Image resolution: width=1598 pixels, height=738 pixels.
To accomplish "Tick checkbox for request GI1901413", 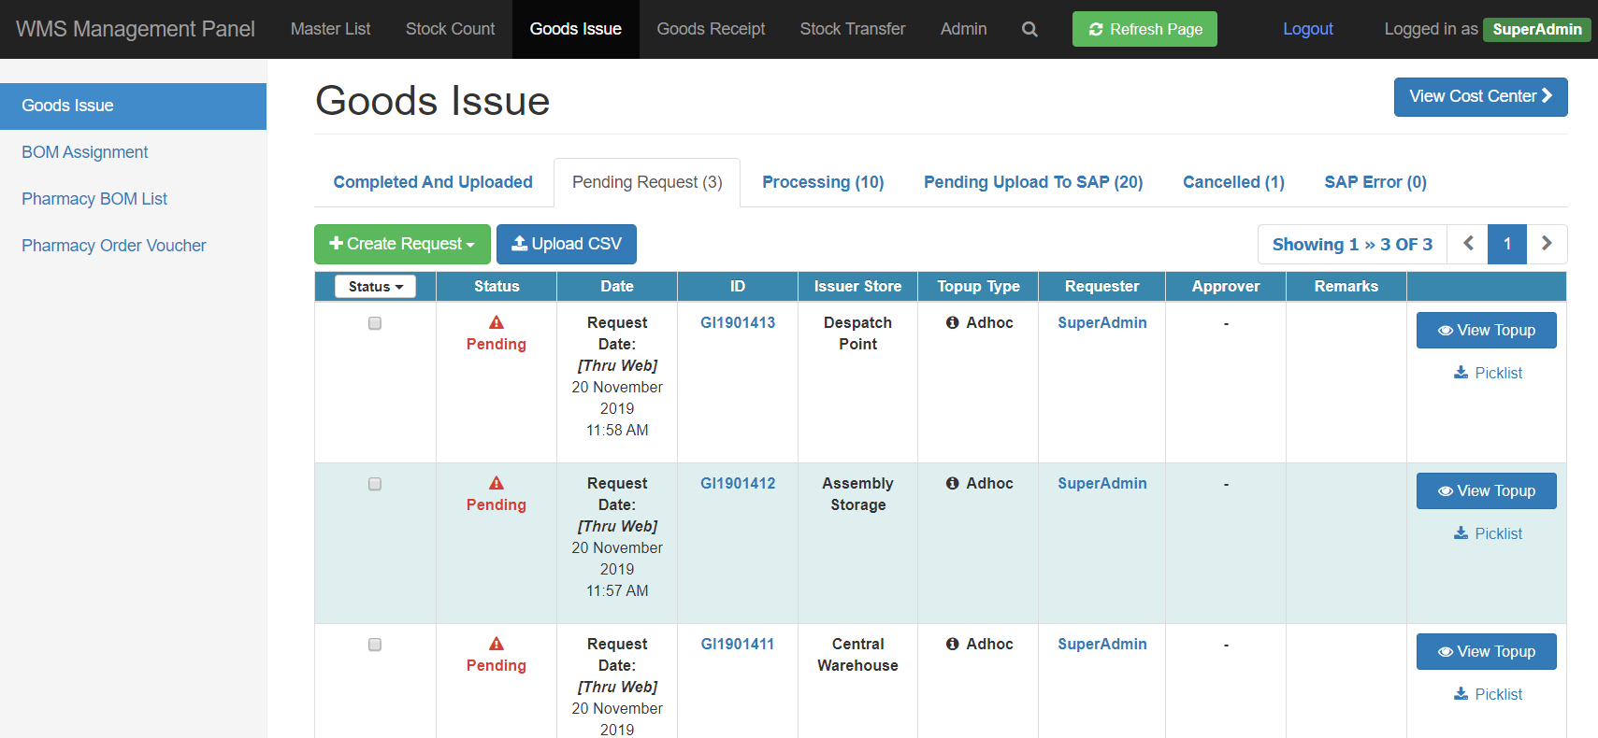I will pyautogui.click(x=375, y=323).
